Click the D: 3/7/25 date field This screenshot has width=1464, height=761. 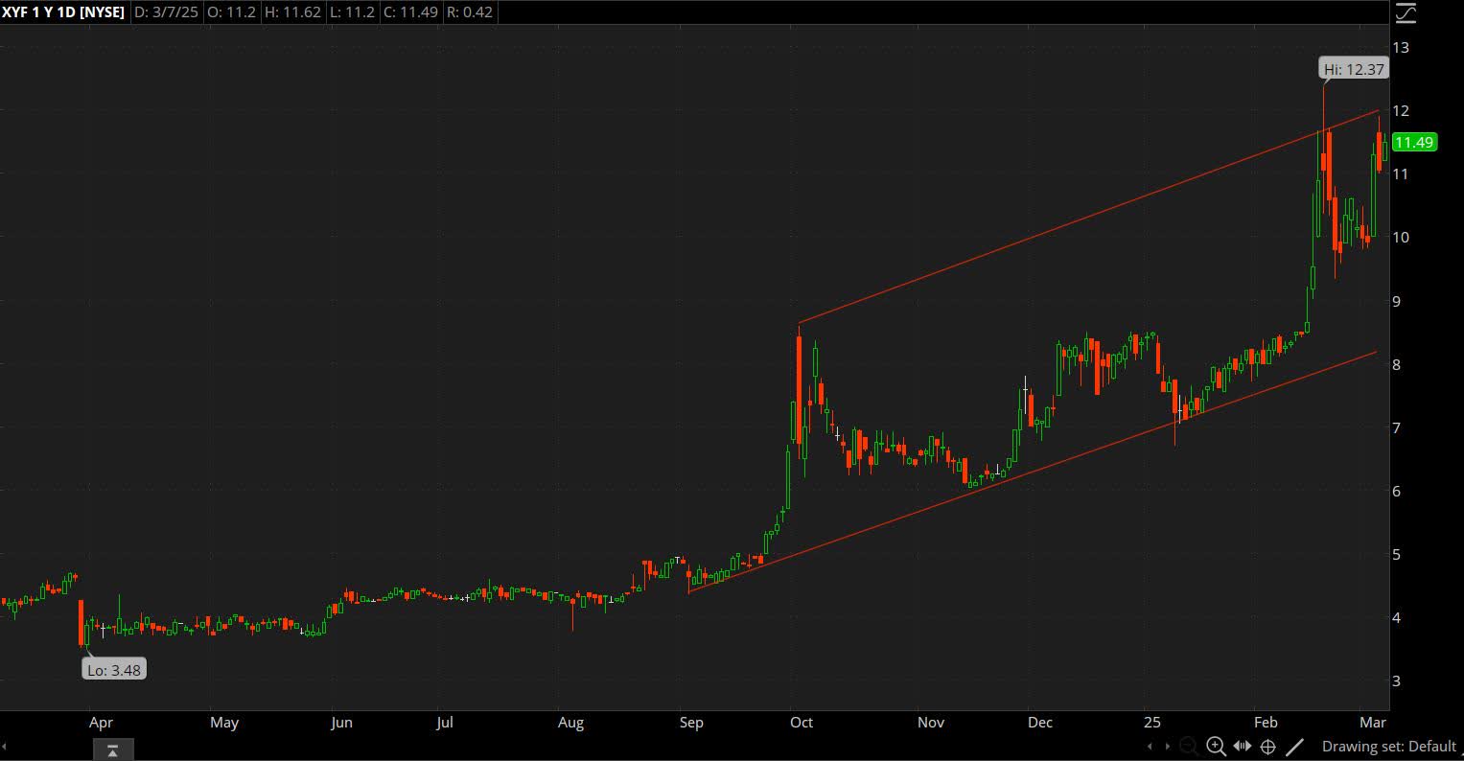pyautogui.click(x=166, y=12)
